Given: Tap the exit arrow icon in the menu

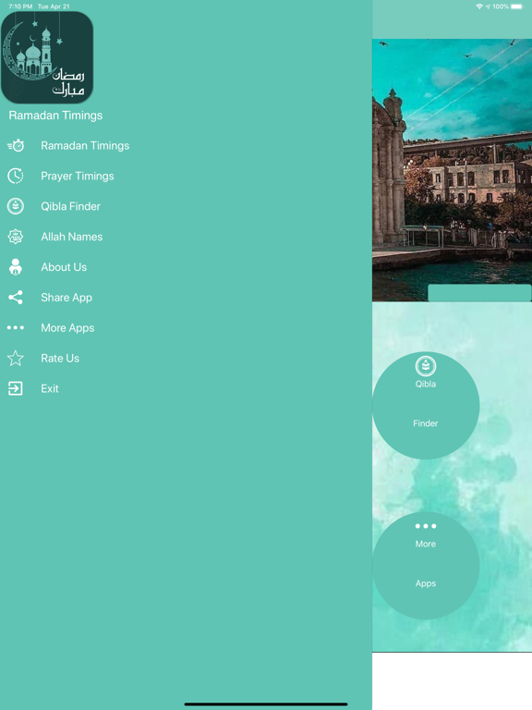Looking at the screenshot, I should coord(16,388).
